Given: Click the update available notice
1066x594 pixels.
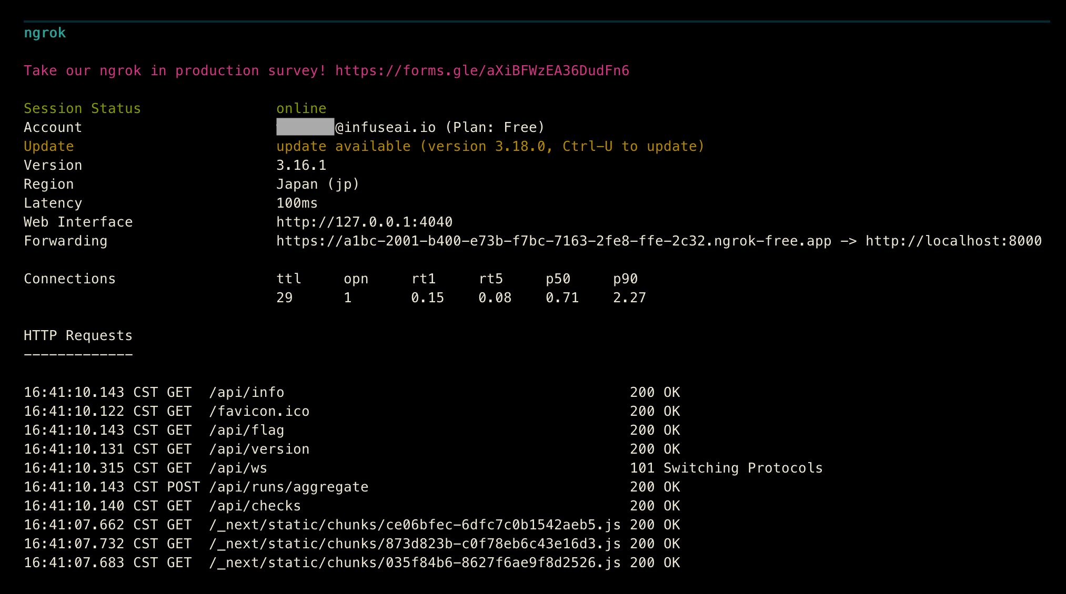Looking at the screenshot, I should (x=490, y=146).
